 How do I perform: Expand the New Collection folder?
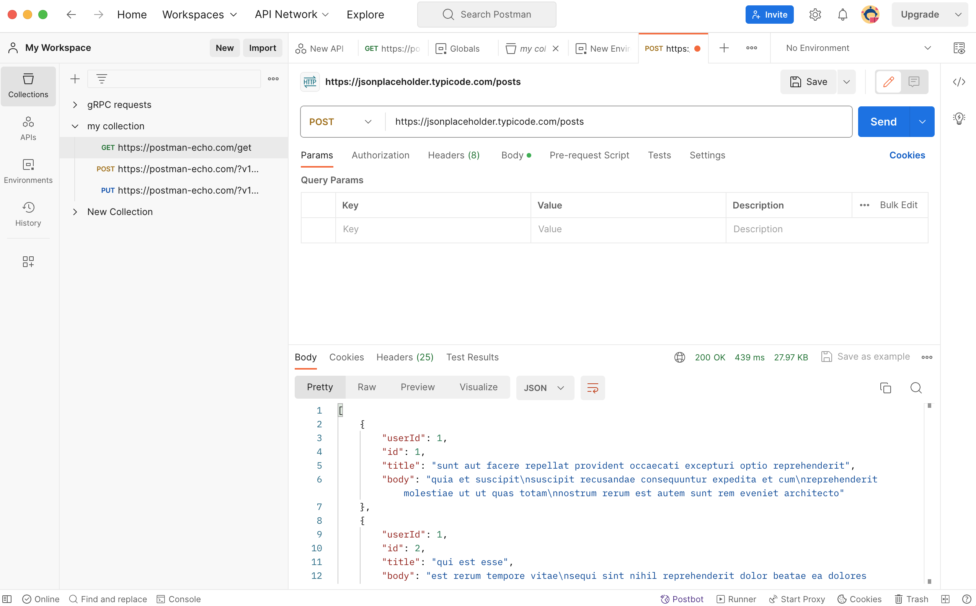75,212
